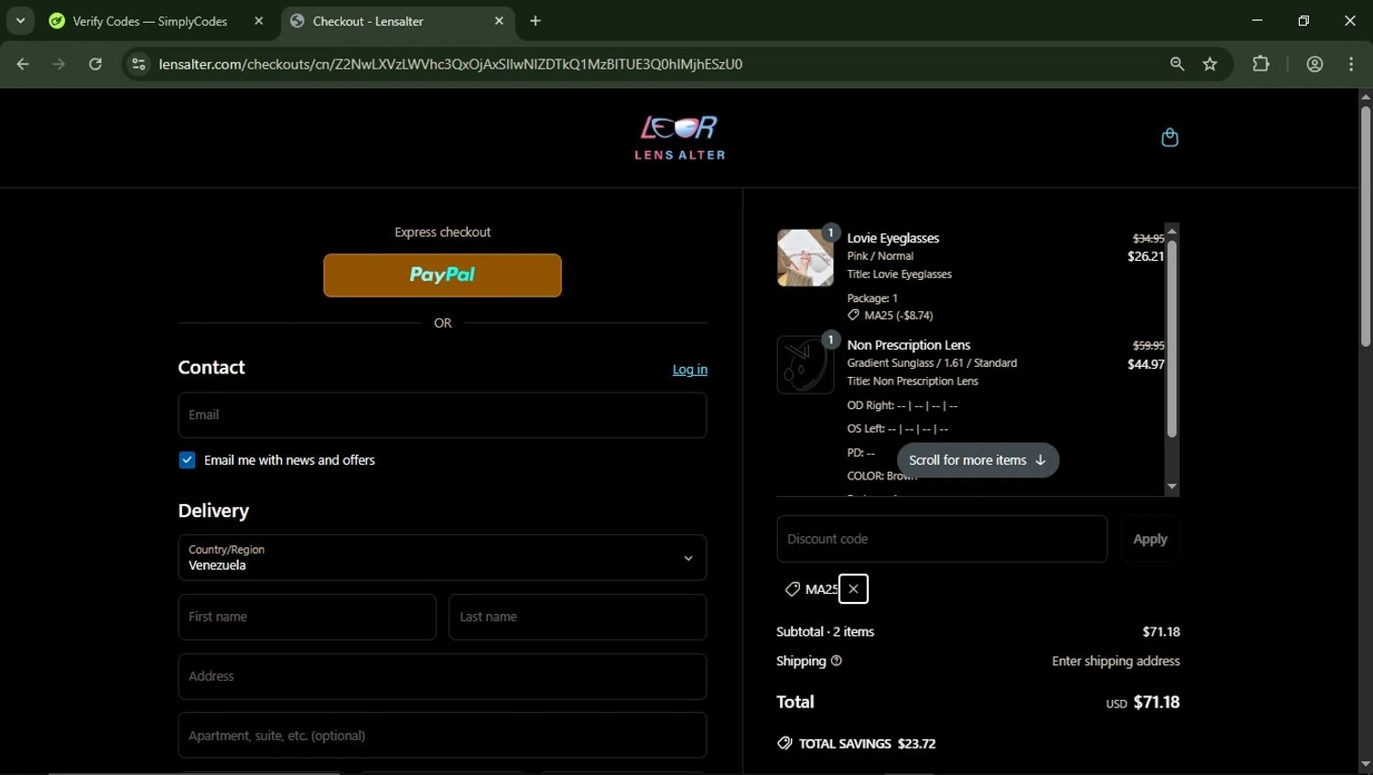Focus the First name field
Screen dimensions: 1373x775
307,617
